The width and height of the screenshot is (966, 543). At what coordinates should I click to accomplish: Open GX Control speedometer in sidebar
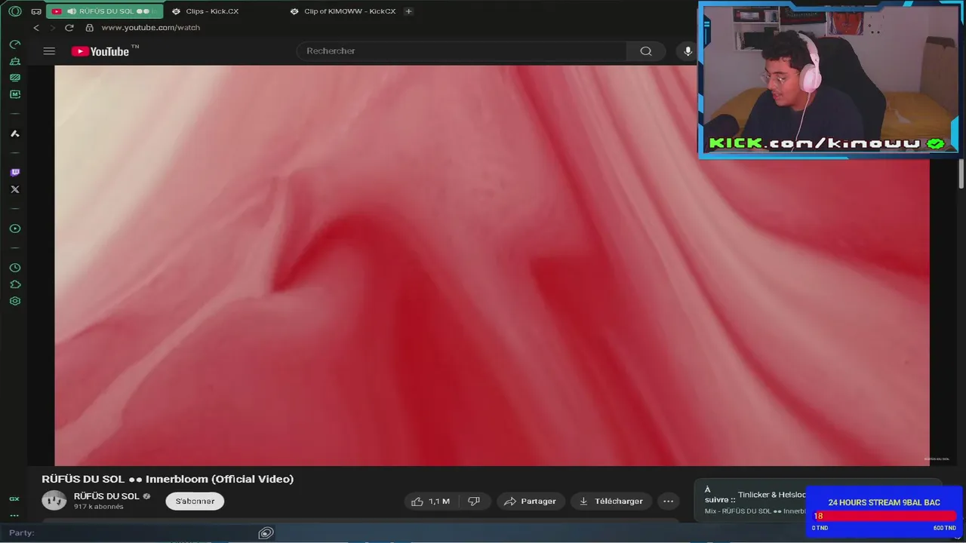point(14,44)
